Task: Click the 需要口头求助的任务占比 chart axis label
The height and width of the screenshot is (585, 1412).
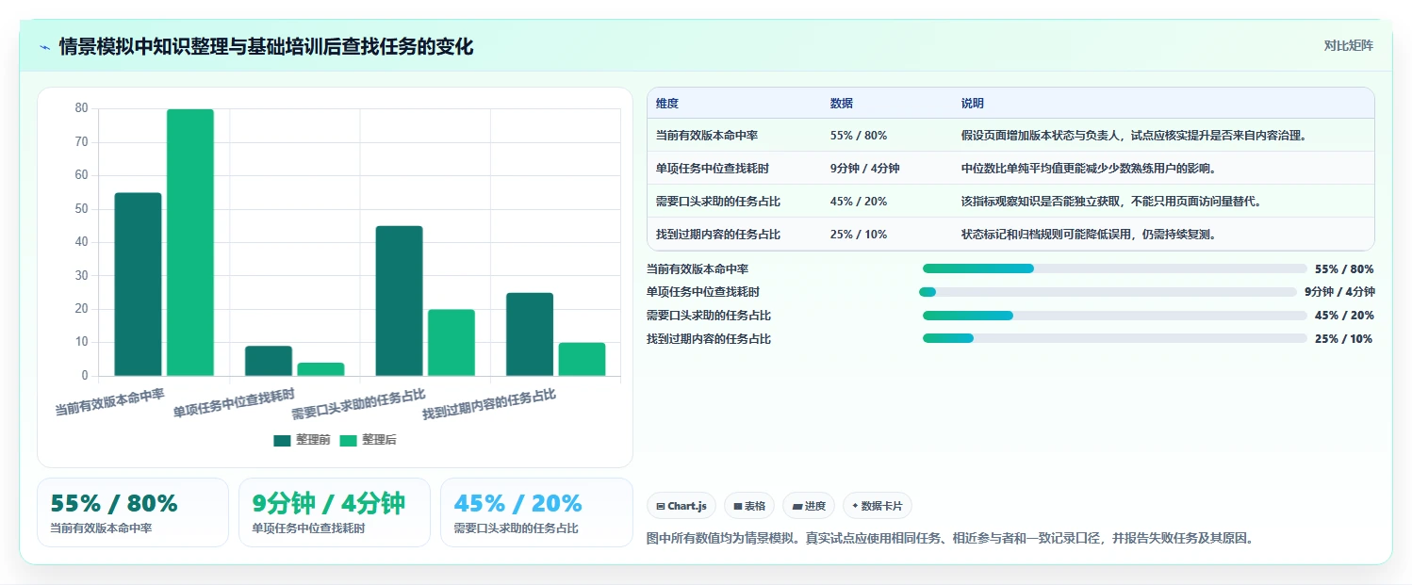Action: 358,404
